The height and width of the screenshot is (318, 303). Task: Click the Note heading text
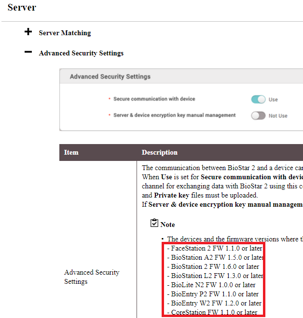[167, 225]
